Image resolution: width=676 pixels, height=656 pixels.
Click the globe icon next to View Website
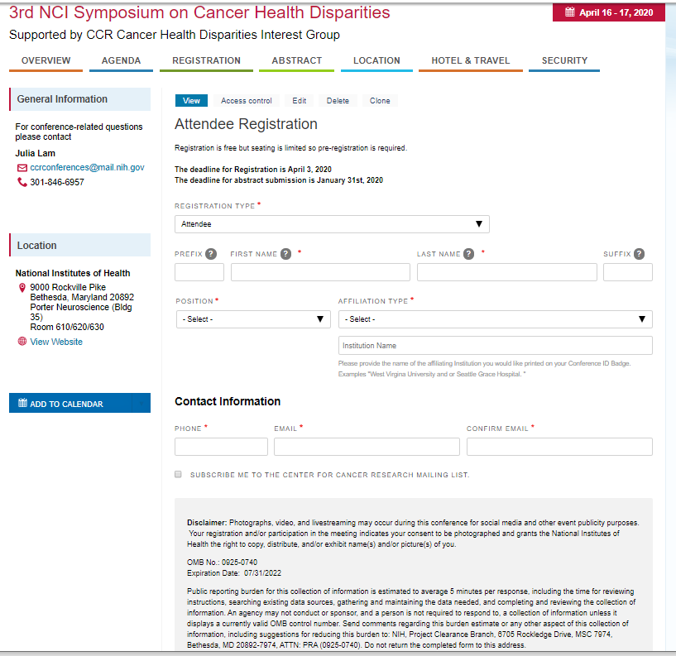tap(22, 342)
